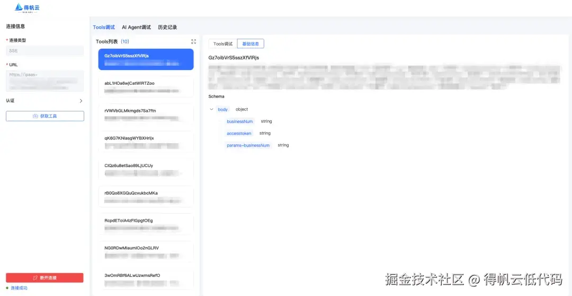Click the 得帆云 logo
The height and width of the screenshot is (296, 572).
26,7
